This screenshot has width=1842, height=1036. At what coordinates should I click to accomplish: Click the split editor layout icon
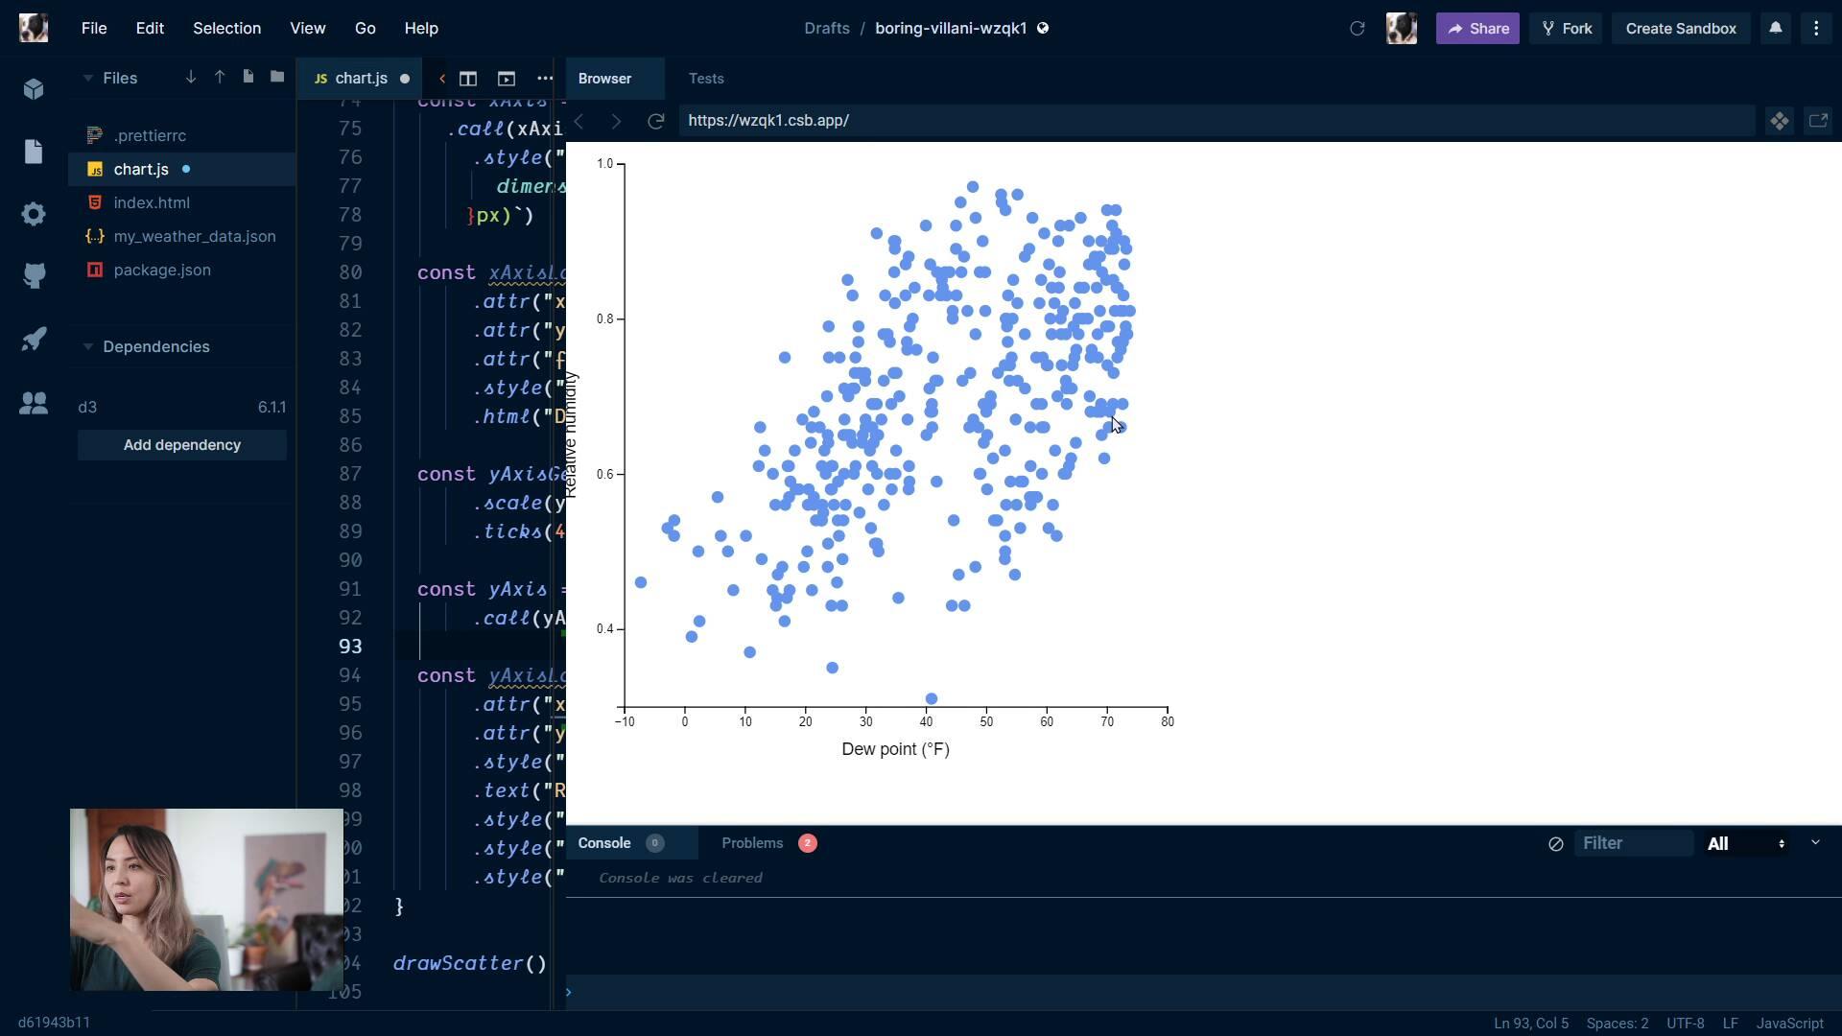[468, 79]
